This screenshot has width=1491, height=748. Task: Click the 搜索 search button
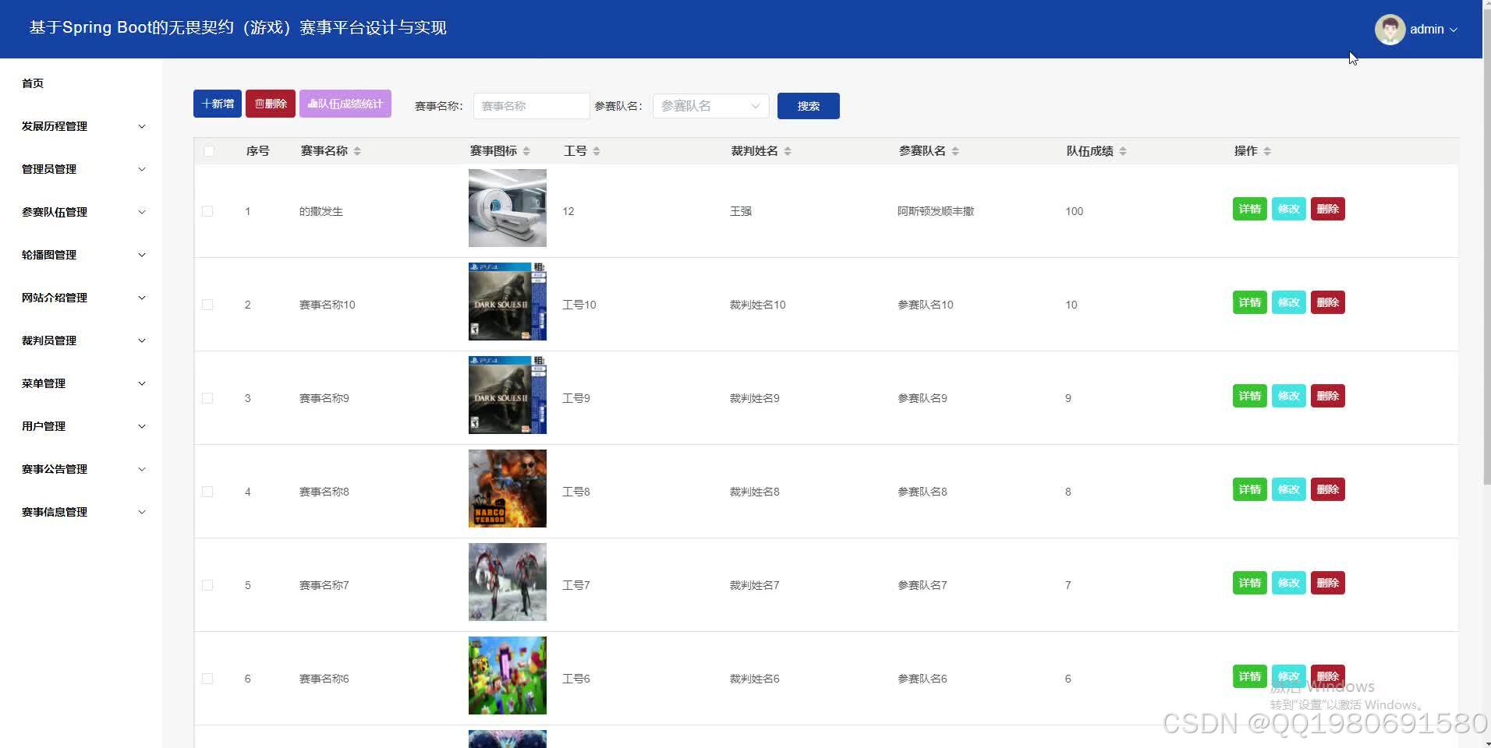(x=808, y=105)
